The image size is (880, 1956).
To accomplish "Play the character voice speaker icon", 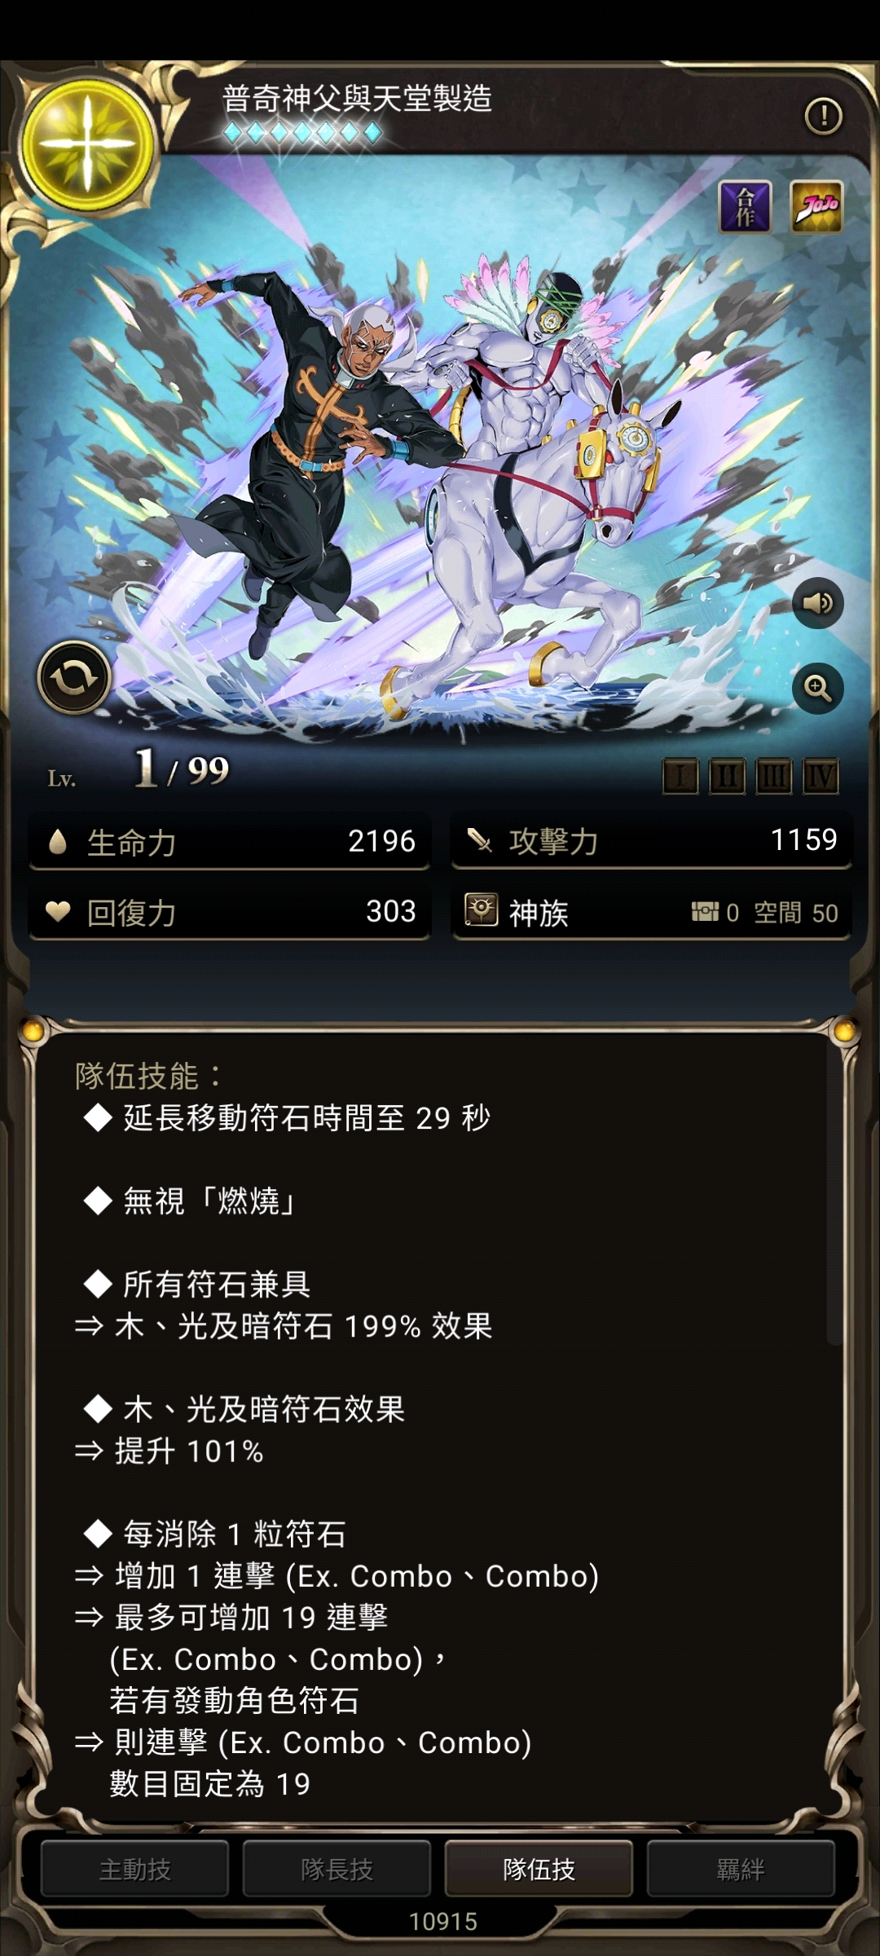I will [817, 603].
